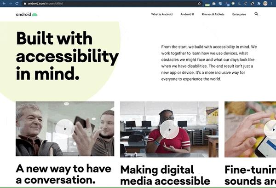
Task: Play the woman in red shirt video
Action: pos(169,129)
